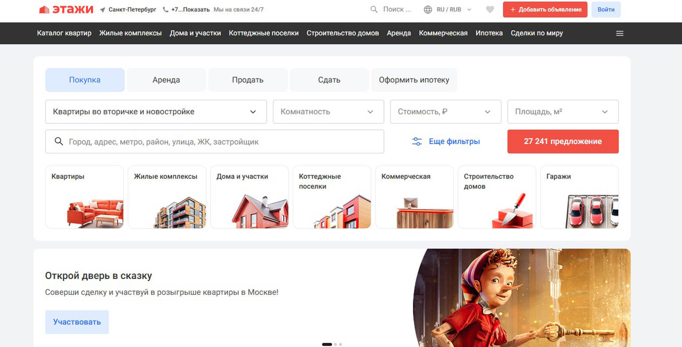Click the city, address, metro search field
This screenshot has width=682, height=347.
215,141
